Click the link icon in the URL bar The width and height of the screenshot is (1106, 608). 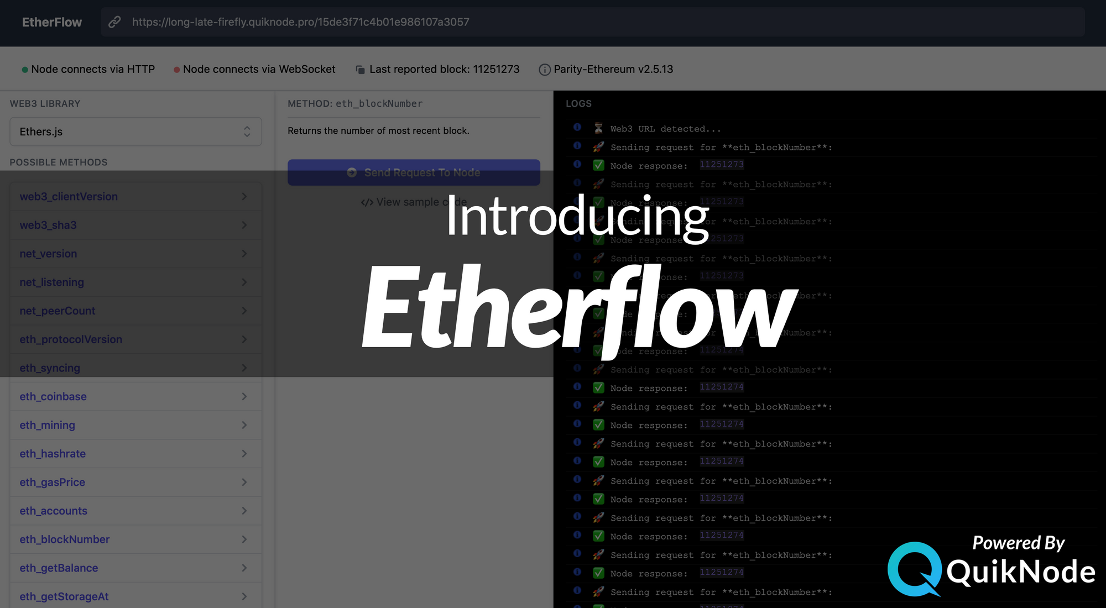114,22
